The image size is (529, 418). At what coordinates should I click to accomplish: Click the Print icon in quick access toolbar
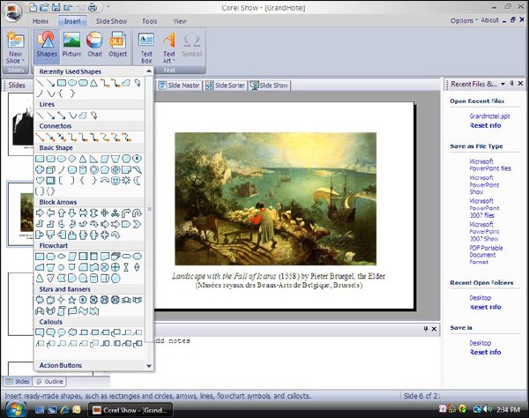pos(93,7)
